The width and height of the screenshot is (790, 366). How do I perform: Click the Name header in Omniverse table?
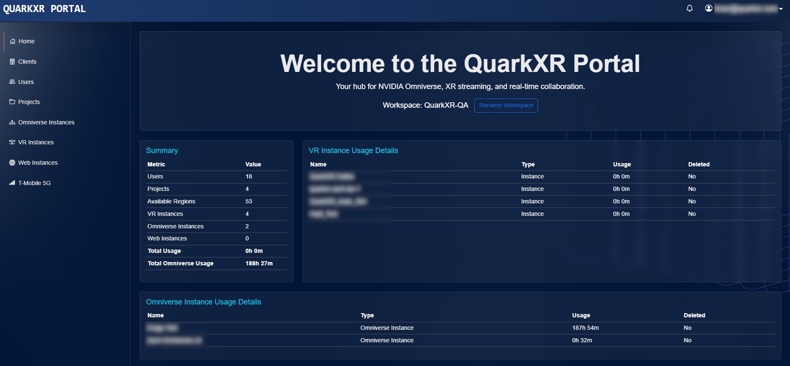[x=155, y=315]
